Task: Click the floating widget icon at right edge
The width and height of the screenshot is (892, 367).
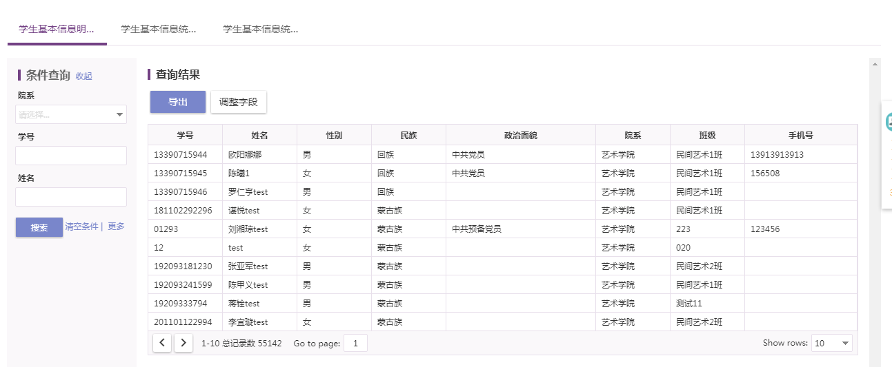Action: pyautogui.click(x=889, y=122)
